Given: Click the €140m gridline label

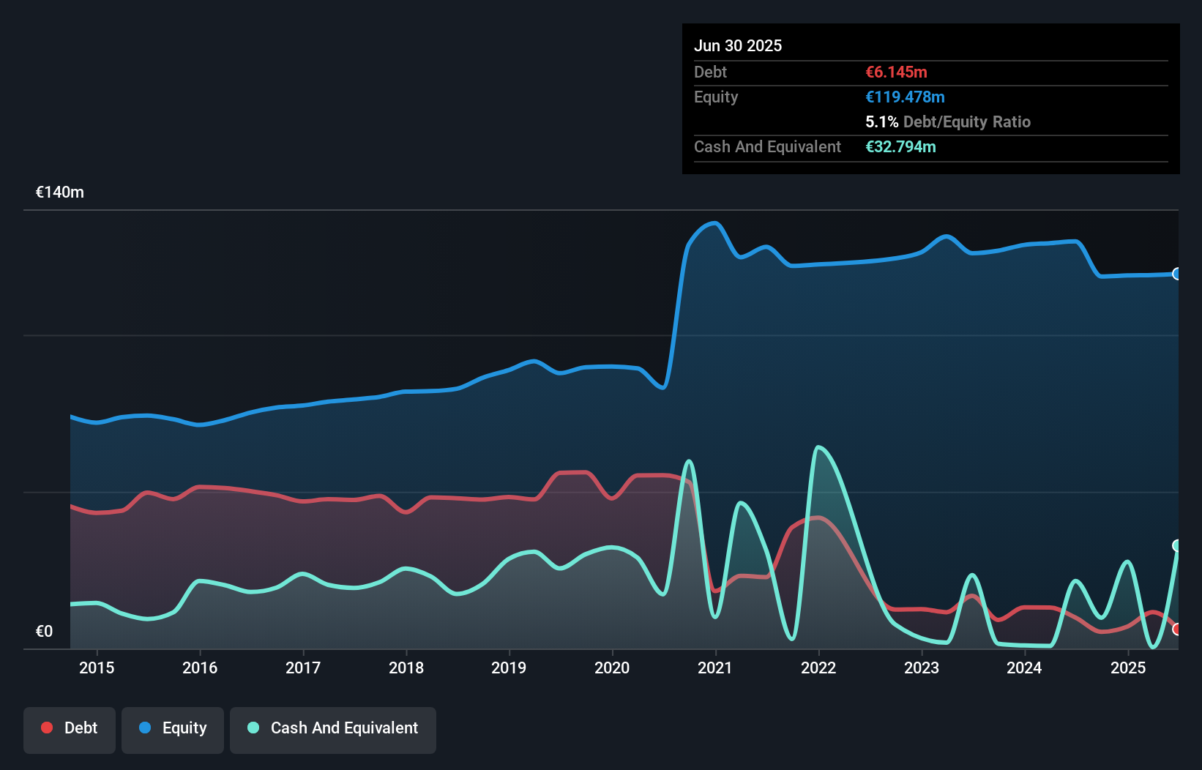Looking at the screenshot, I should 59,192.
